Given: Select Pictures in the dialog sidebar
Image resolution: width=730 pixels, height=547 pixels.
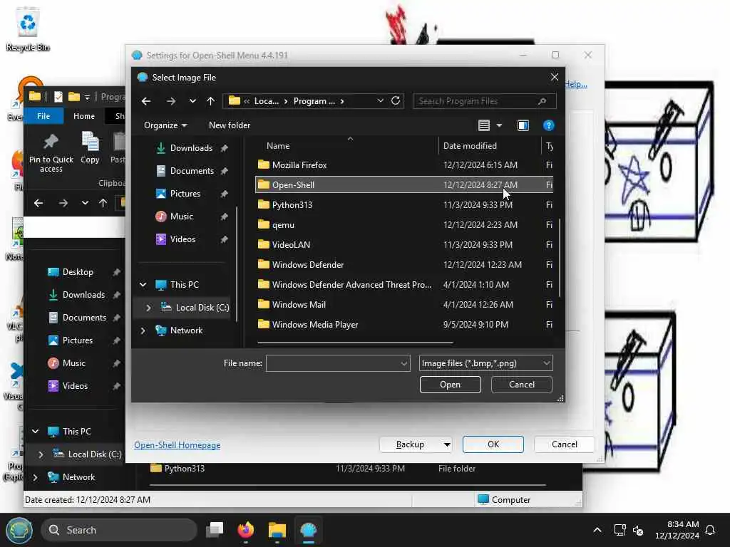Looking at the screenshot, I should pyautogui.click(x=185, y=194).
